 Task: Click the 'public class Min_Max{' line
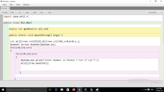coord(18,23)
